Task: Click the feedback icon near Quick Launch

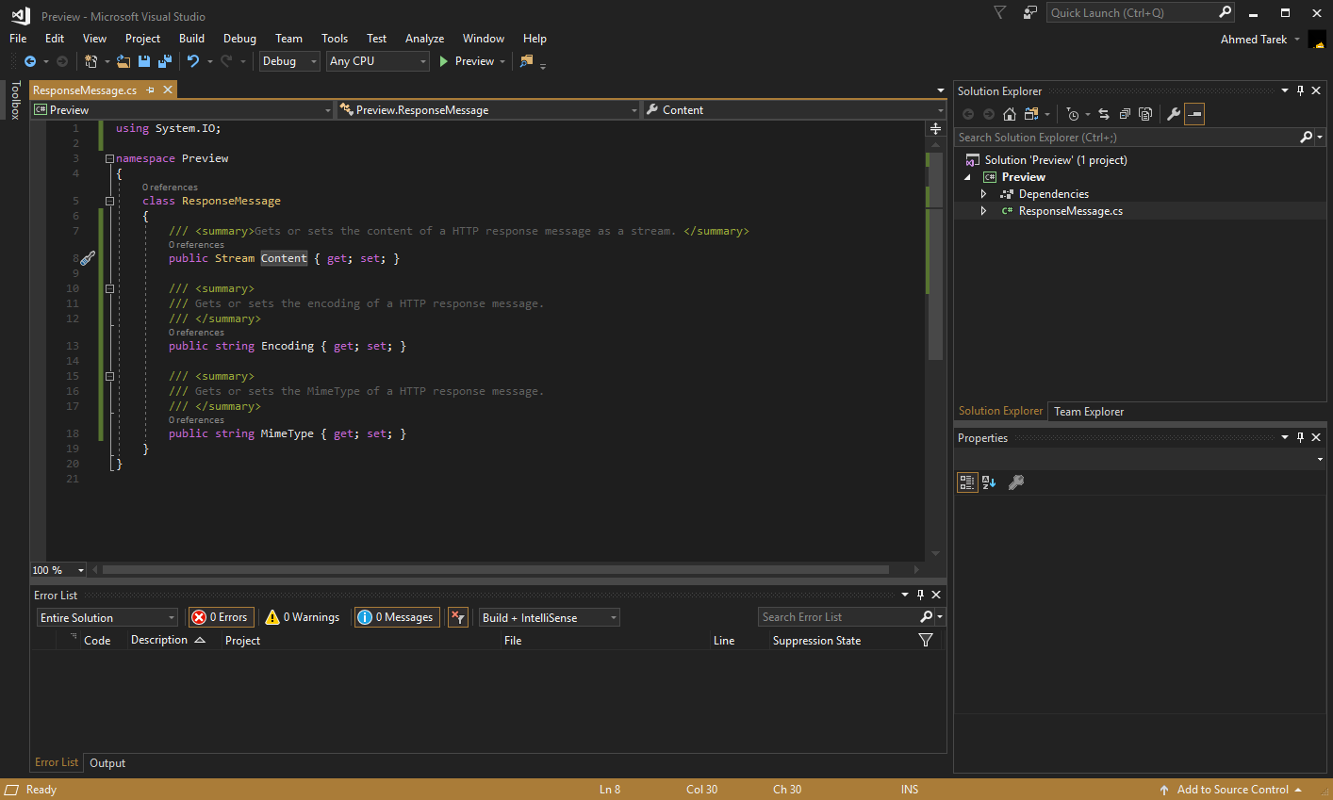Action: [x=1030, y=12]
